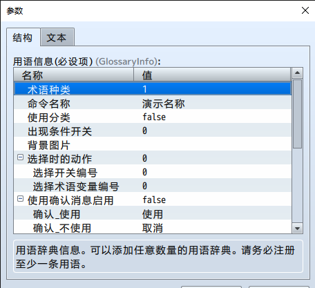The height and width of the screenshot is (288, 315).
Task: Switch to the 文本 tab
Action: (x=57, y=37)
